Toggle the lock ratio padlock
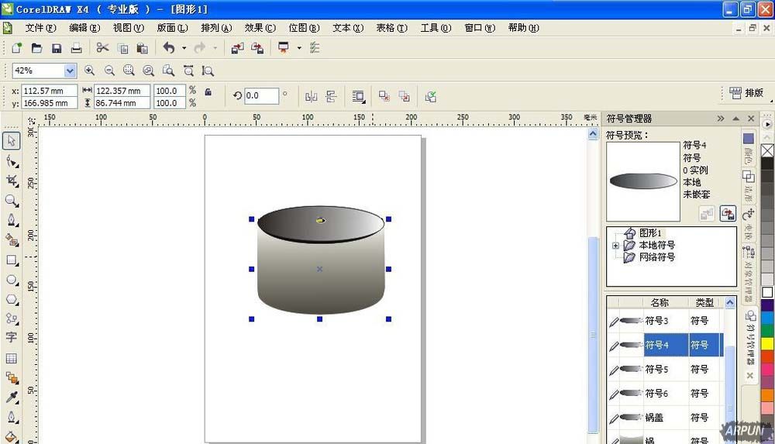The height and width of the screenshot is (444, 775). [x=208, y=91]
